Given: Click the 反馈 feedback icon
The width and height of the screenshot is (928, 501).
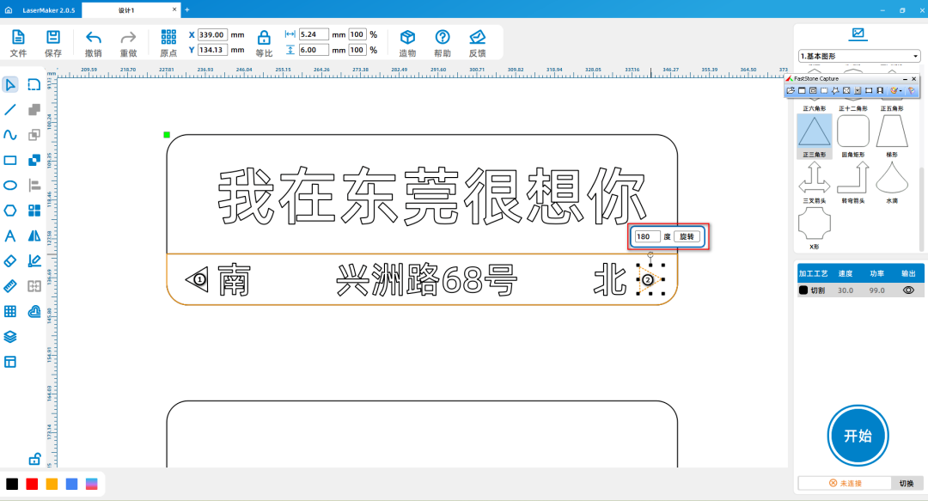Looking at the screenshot, I should click(x=477, y=40).
